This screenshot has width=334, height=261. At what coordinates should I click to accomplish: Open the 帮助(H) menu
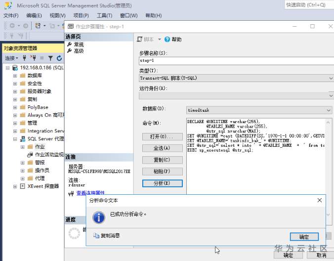[x=153, y=15]
